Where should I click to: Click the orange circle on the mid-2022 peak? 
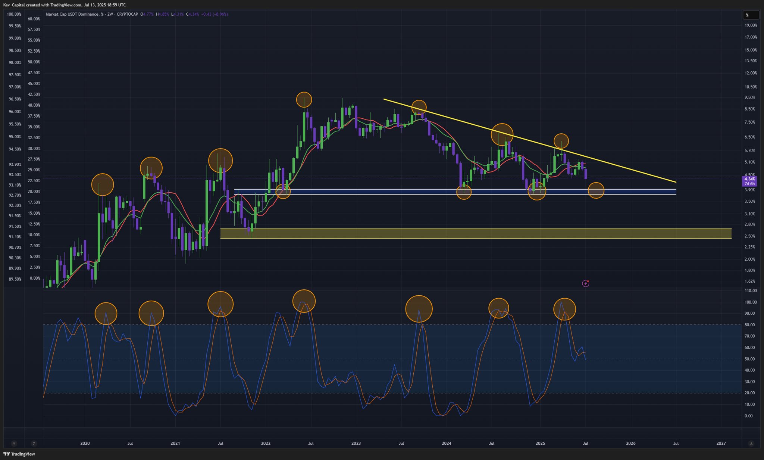(304, 100)
